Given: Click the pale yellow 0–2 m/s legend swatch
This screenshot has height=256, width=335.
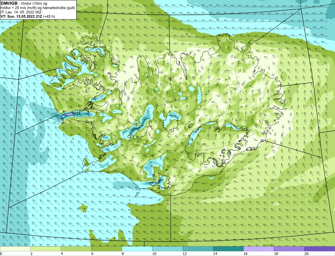Looking at the screenshot, I should coord(15,249).
